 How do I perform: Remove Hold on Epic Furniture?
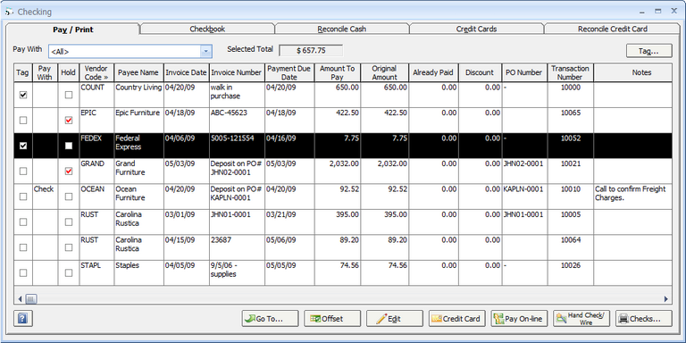click(x=69, y=121)
